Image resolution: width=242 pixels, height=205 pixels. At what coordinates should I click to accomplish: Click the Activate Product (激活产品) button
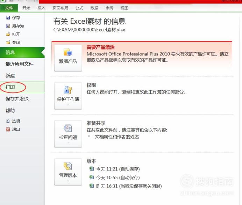(68, 58)
